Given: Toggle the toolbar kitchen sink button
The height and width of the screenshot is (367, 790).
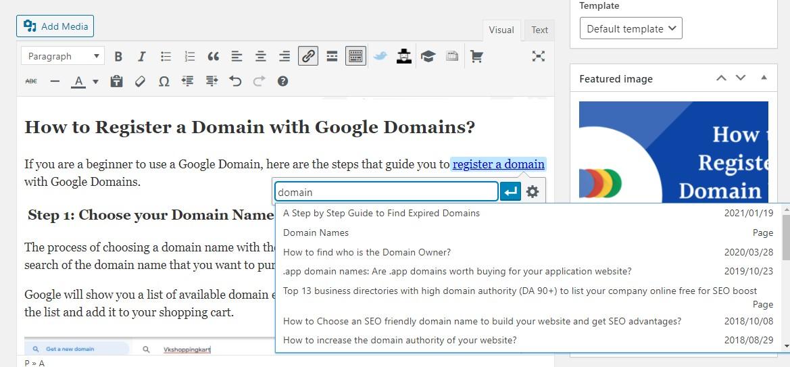Looking at the screenshot, I should click(355, 57).
